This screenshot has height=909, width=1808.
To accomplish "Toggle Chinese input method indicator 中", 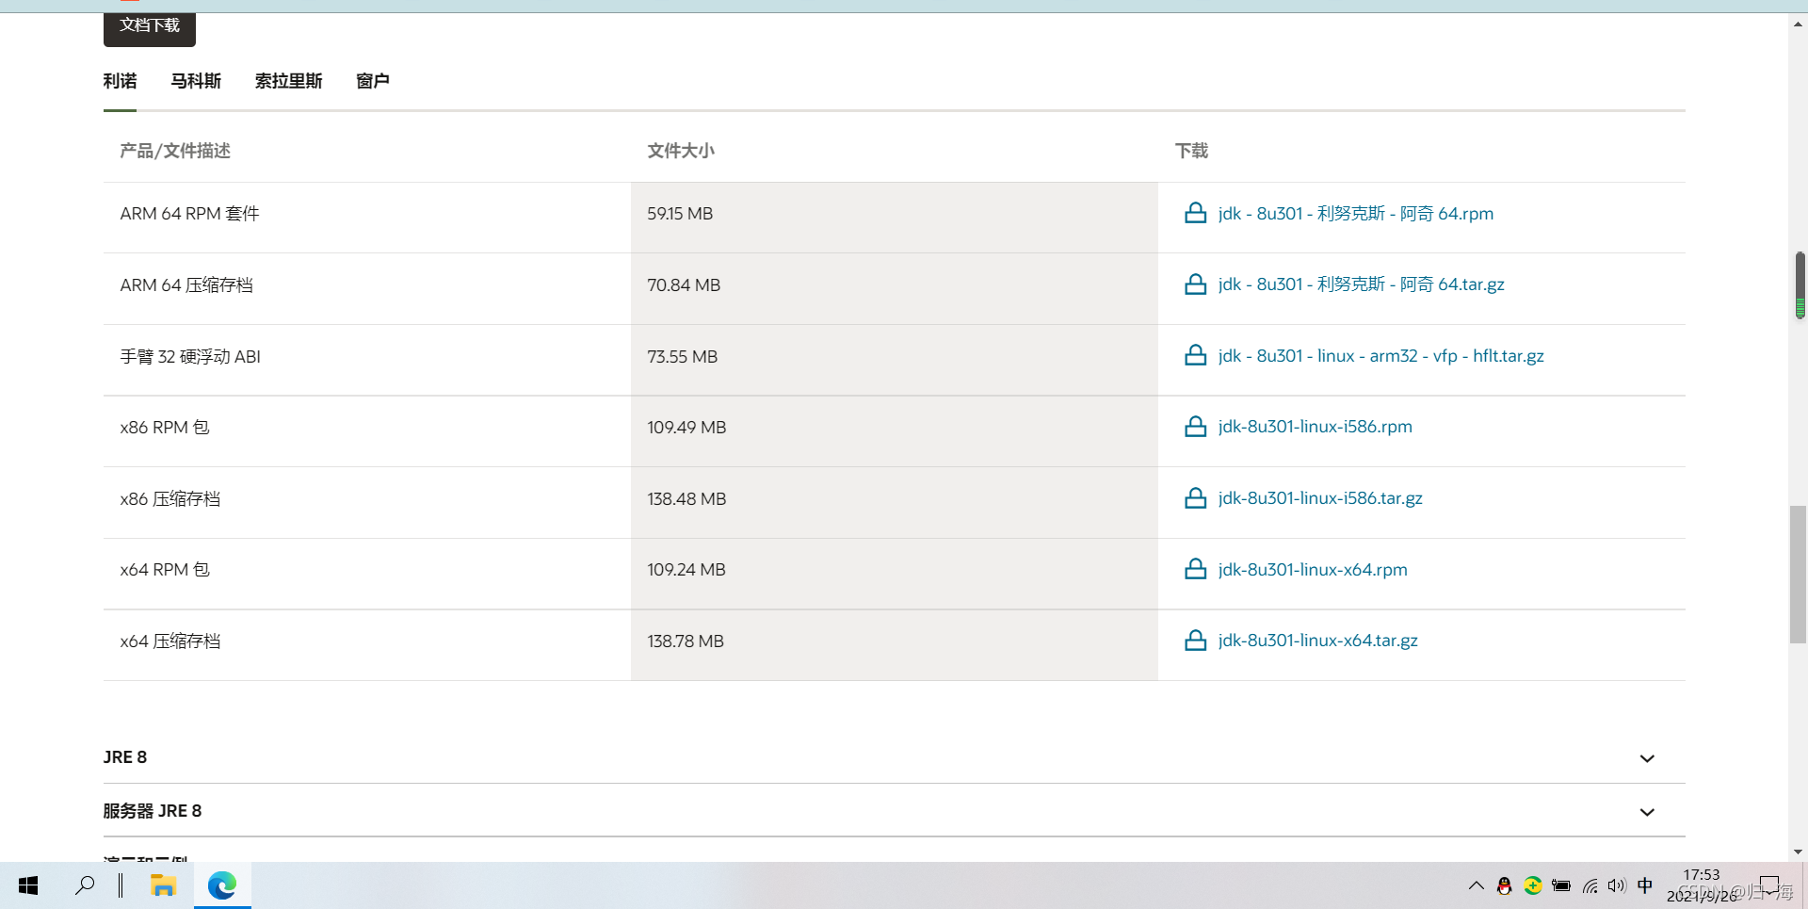I will tap(1645, 885).
